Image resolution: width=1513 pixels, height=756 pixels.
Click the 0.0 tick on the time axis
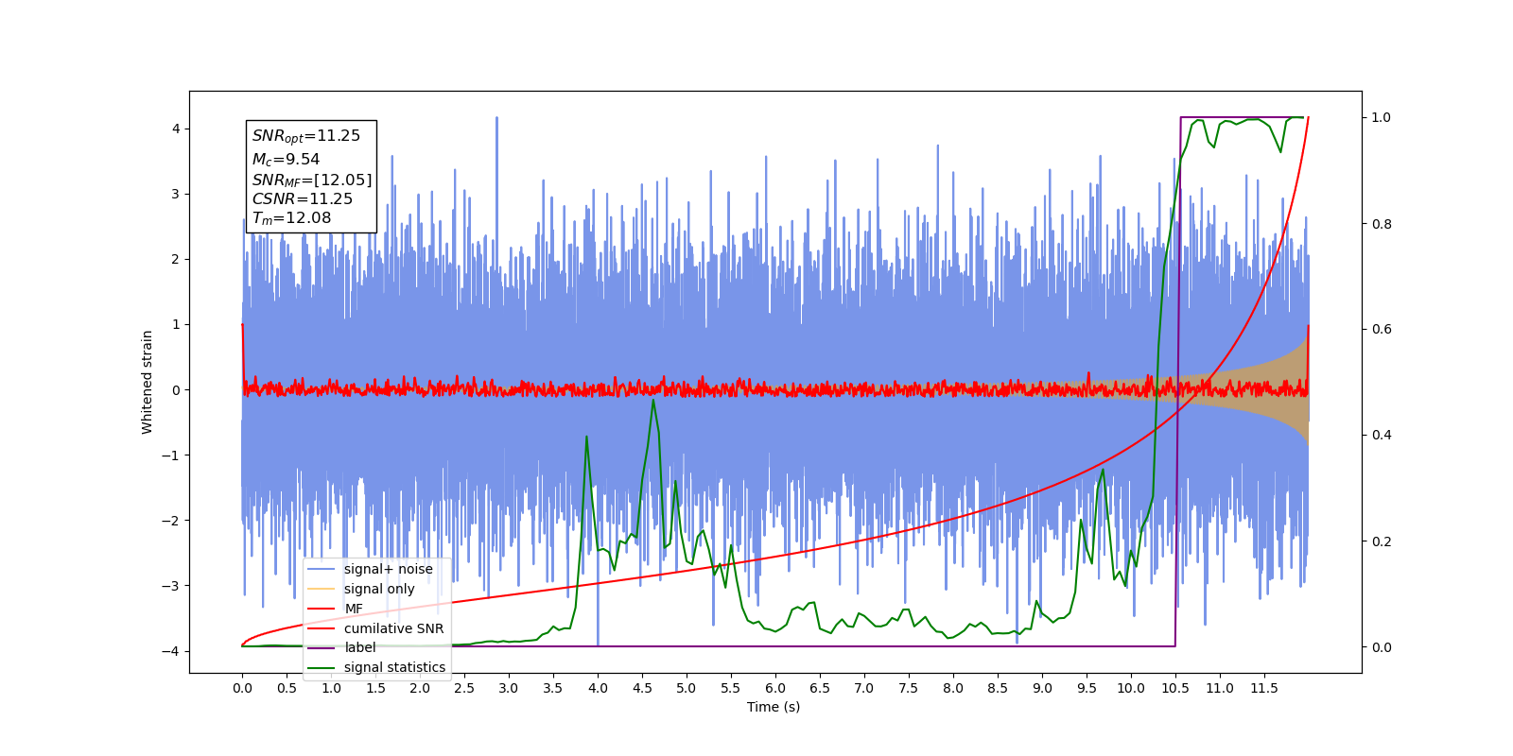pyautogui.click(x=242, y=688)
